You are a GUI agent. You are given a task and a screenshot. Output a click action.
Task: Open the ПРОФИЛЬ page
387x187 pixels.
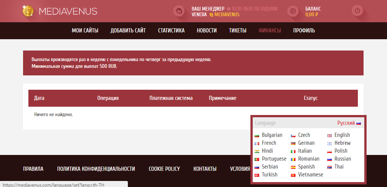coord(304,31)
